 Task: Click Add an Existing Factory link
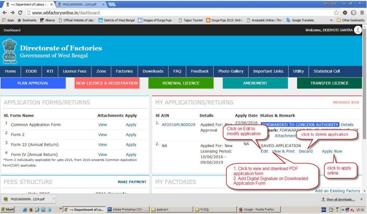[338, 191]
